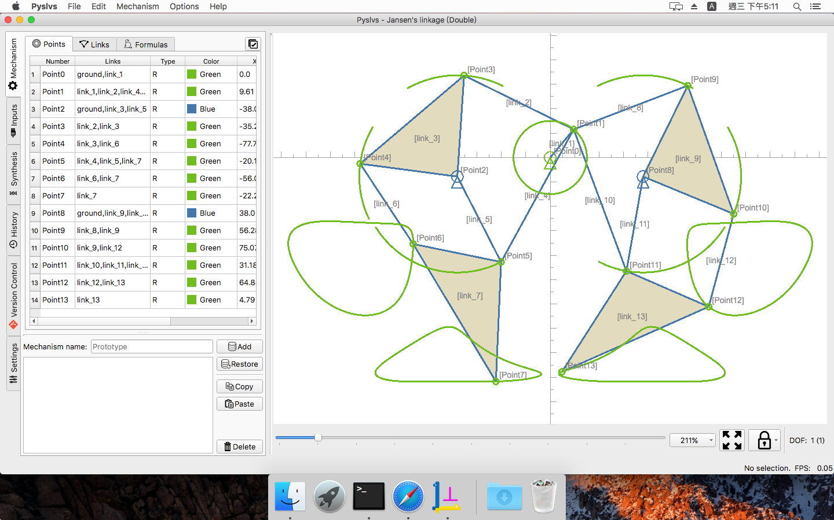Viewport: 834px width, 520px height.
Task: Click the Restore button
Action: point(240,364)
